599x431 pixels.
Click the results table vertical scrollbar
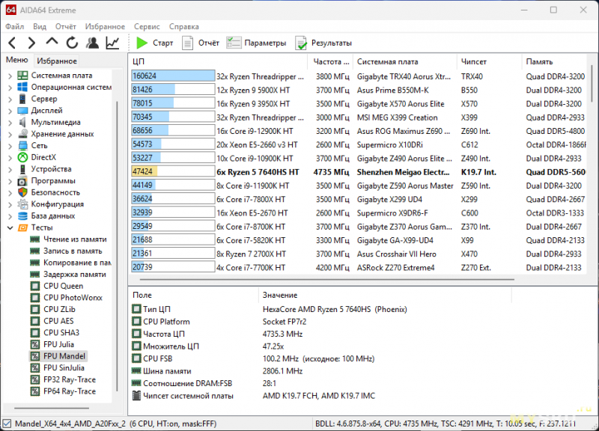pos(592,83)
